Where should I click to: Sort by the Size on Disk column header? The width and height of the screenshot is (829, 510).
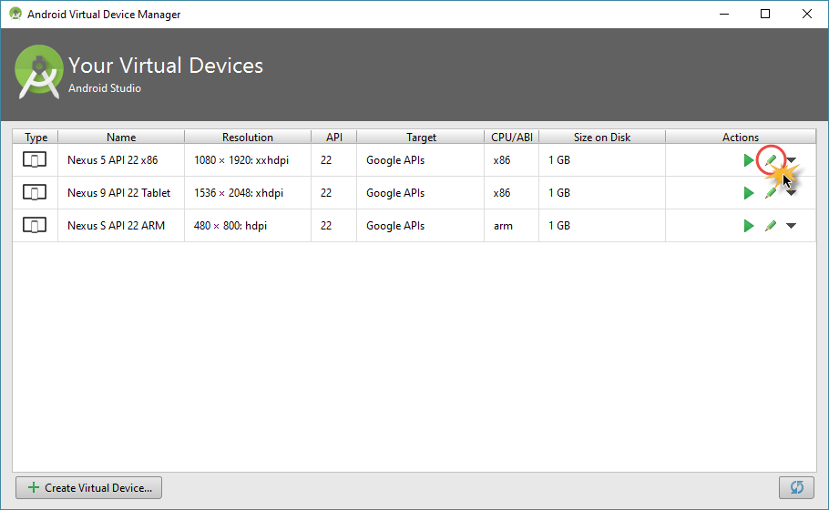pyautogui.click(x=602, y=137)
